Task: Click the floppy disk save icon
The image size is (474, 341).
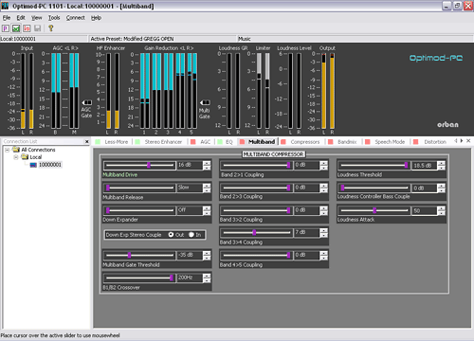Action: pos(38,28)
